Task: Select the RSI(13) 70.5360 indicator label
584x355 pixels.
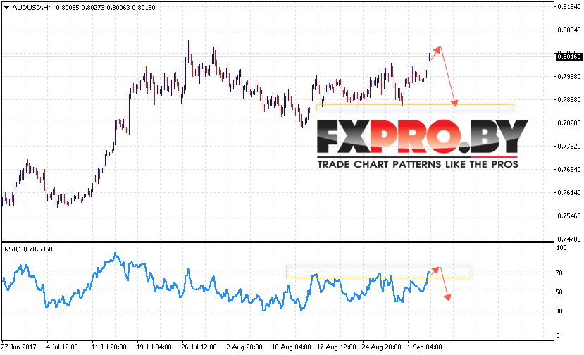Action: point(29,249)
